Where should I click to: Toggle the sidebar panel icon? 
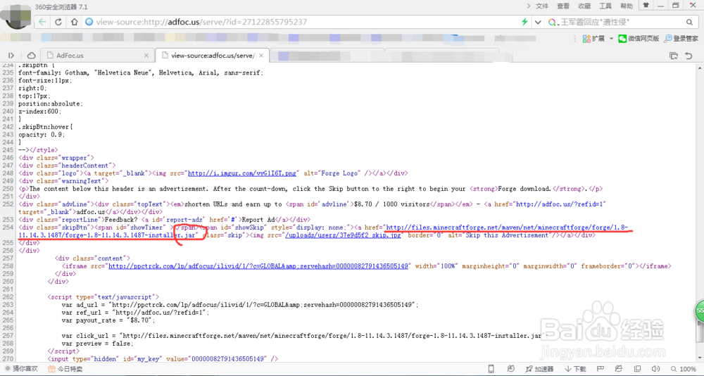click(x=11, y=55)
